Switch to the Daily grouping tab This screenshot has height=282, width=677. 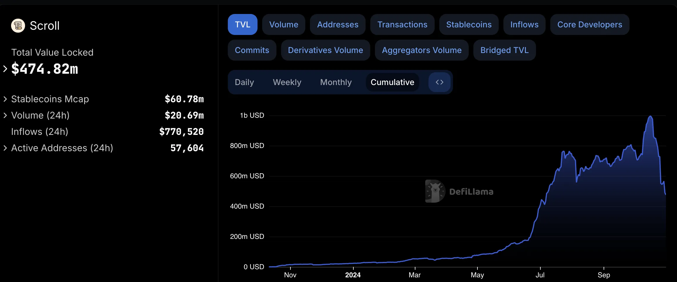[x=244, y=82]
